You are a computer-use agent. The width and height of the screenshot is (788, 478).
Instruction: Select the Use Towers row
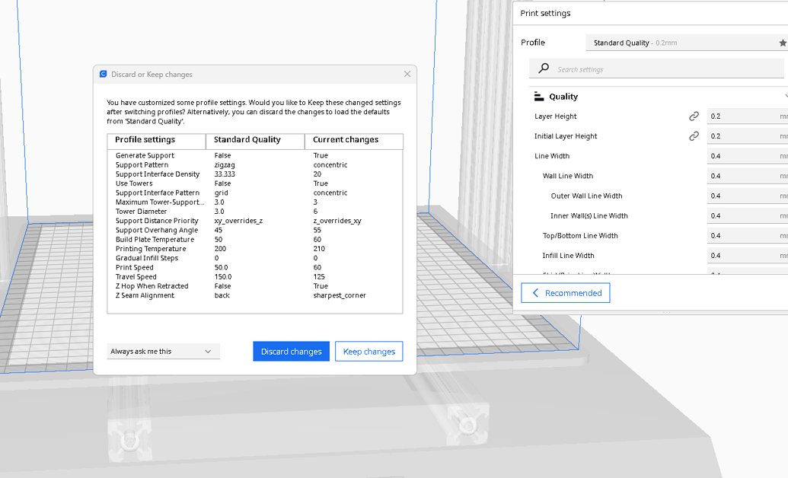tap(255, 183)
